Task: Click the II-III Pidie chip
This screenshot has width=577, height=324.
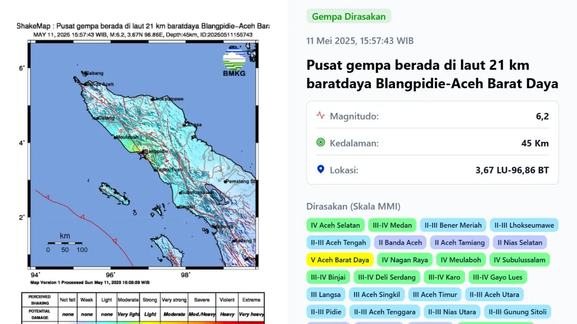Action: click(x=326, y=312)
